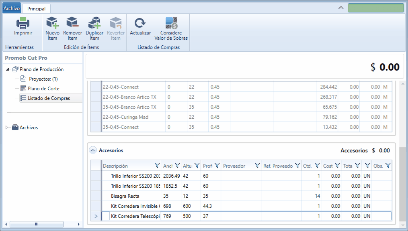Open Plano de Corte tree item
The image size is (408, 231).
[43, 89]
